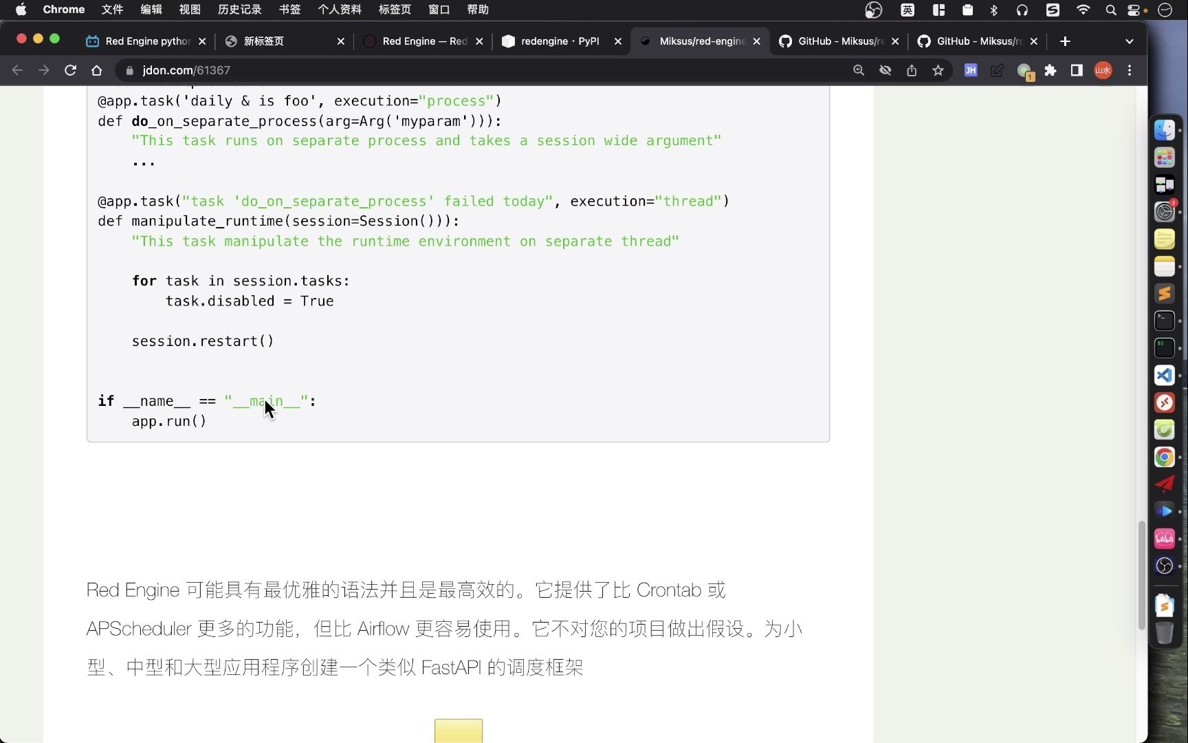This screenshot has width=1188, height=743.
Task: Launch OBS Studio from the Dock
Action: (1165, 566)
